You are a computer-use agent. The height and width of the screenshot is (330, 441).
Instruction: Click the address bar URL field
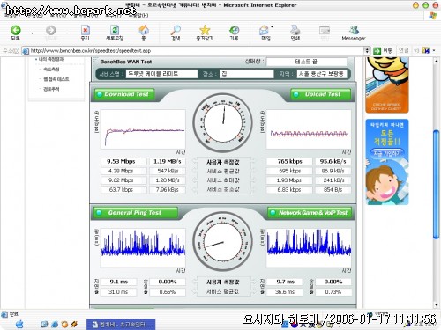click(x=194, y=51)
